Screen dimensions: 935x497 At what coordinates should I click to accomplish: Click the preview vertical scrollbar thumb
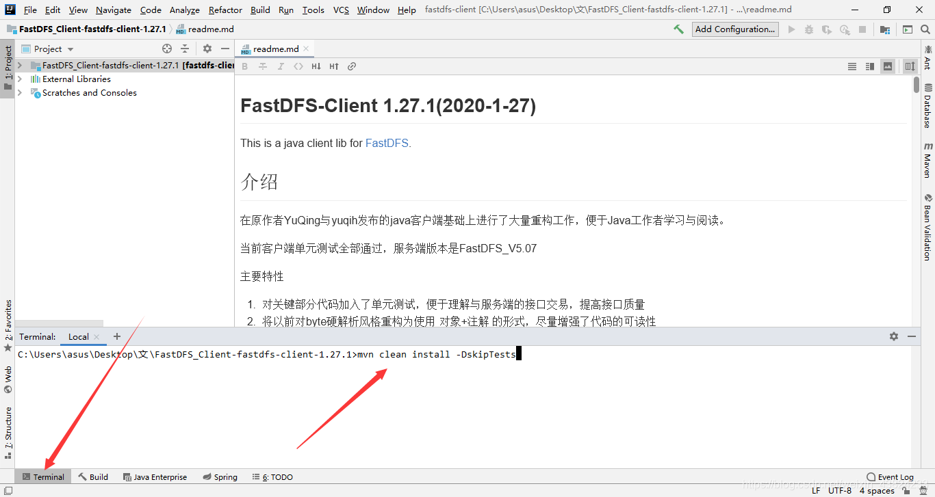[x=917, y=84]
